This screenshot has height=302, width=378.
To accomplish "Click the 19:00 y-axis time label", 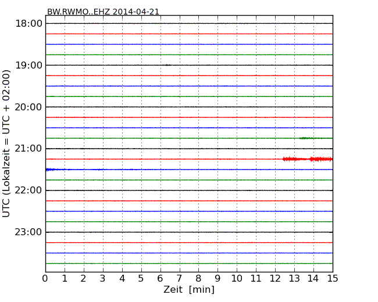I will (x=28, y=65).
